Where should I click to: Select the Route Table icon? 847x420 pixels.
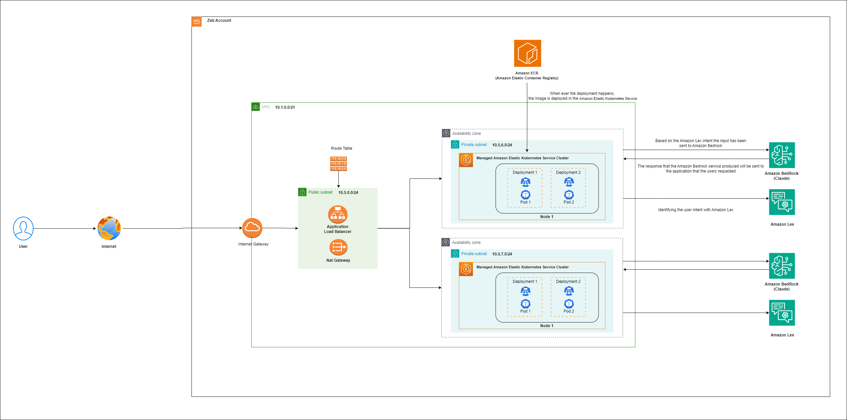pyautogui.click(x=338, y=164)
